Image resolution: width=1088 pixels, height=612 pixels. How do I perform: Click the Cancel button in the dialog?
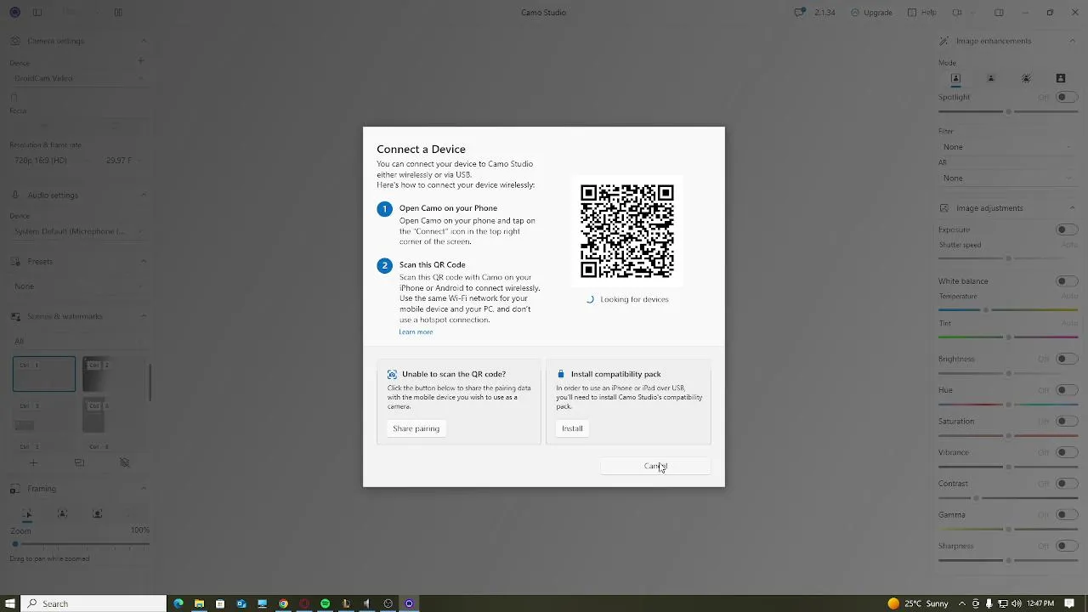655,466
